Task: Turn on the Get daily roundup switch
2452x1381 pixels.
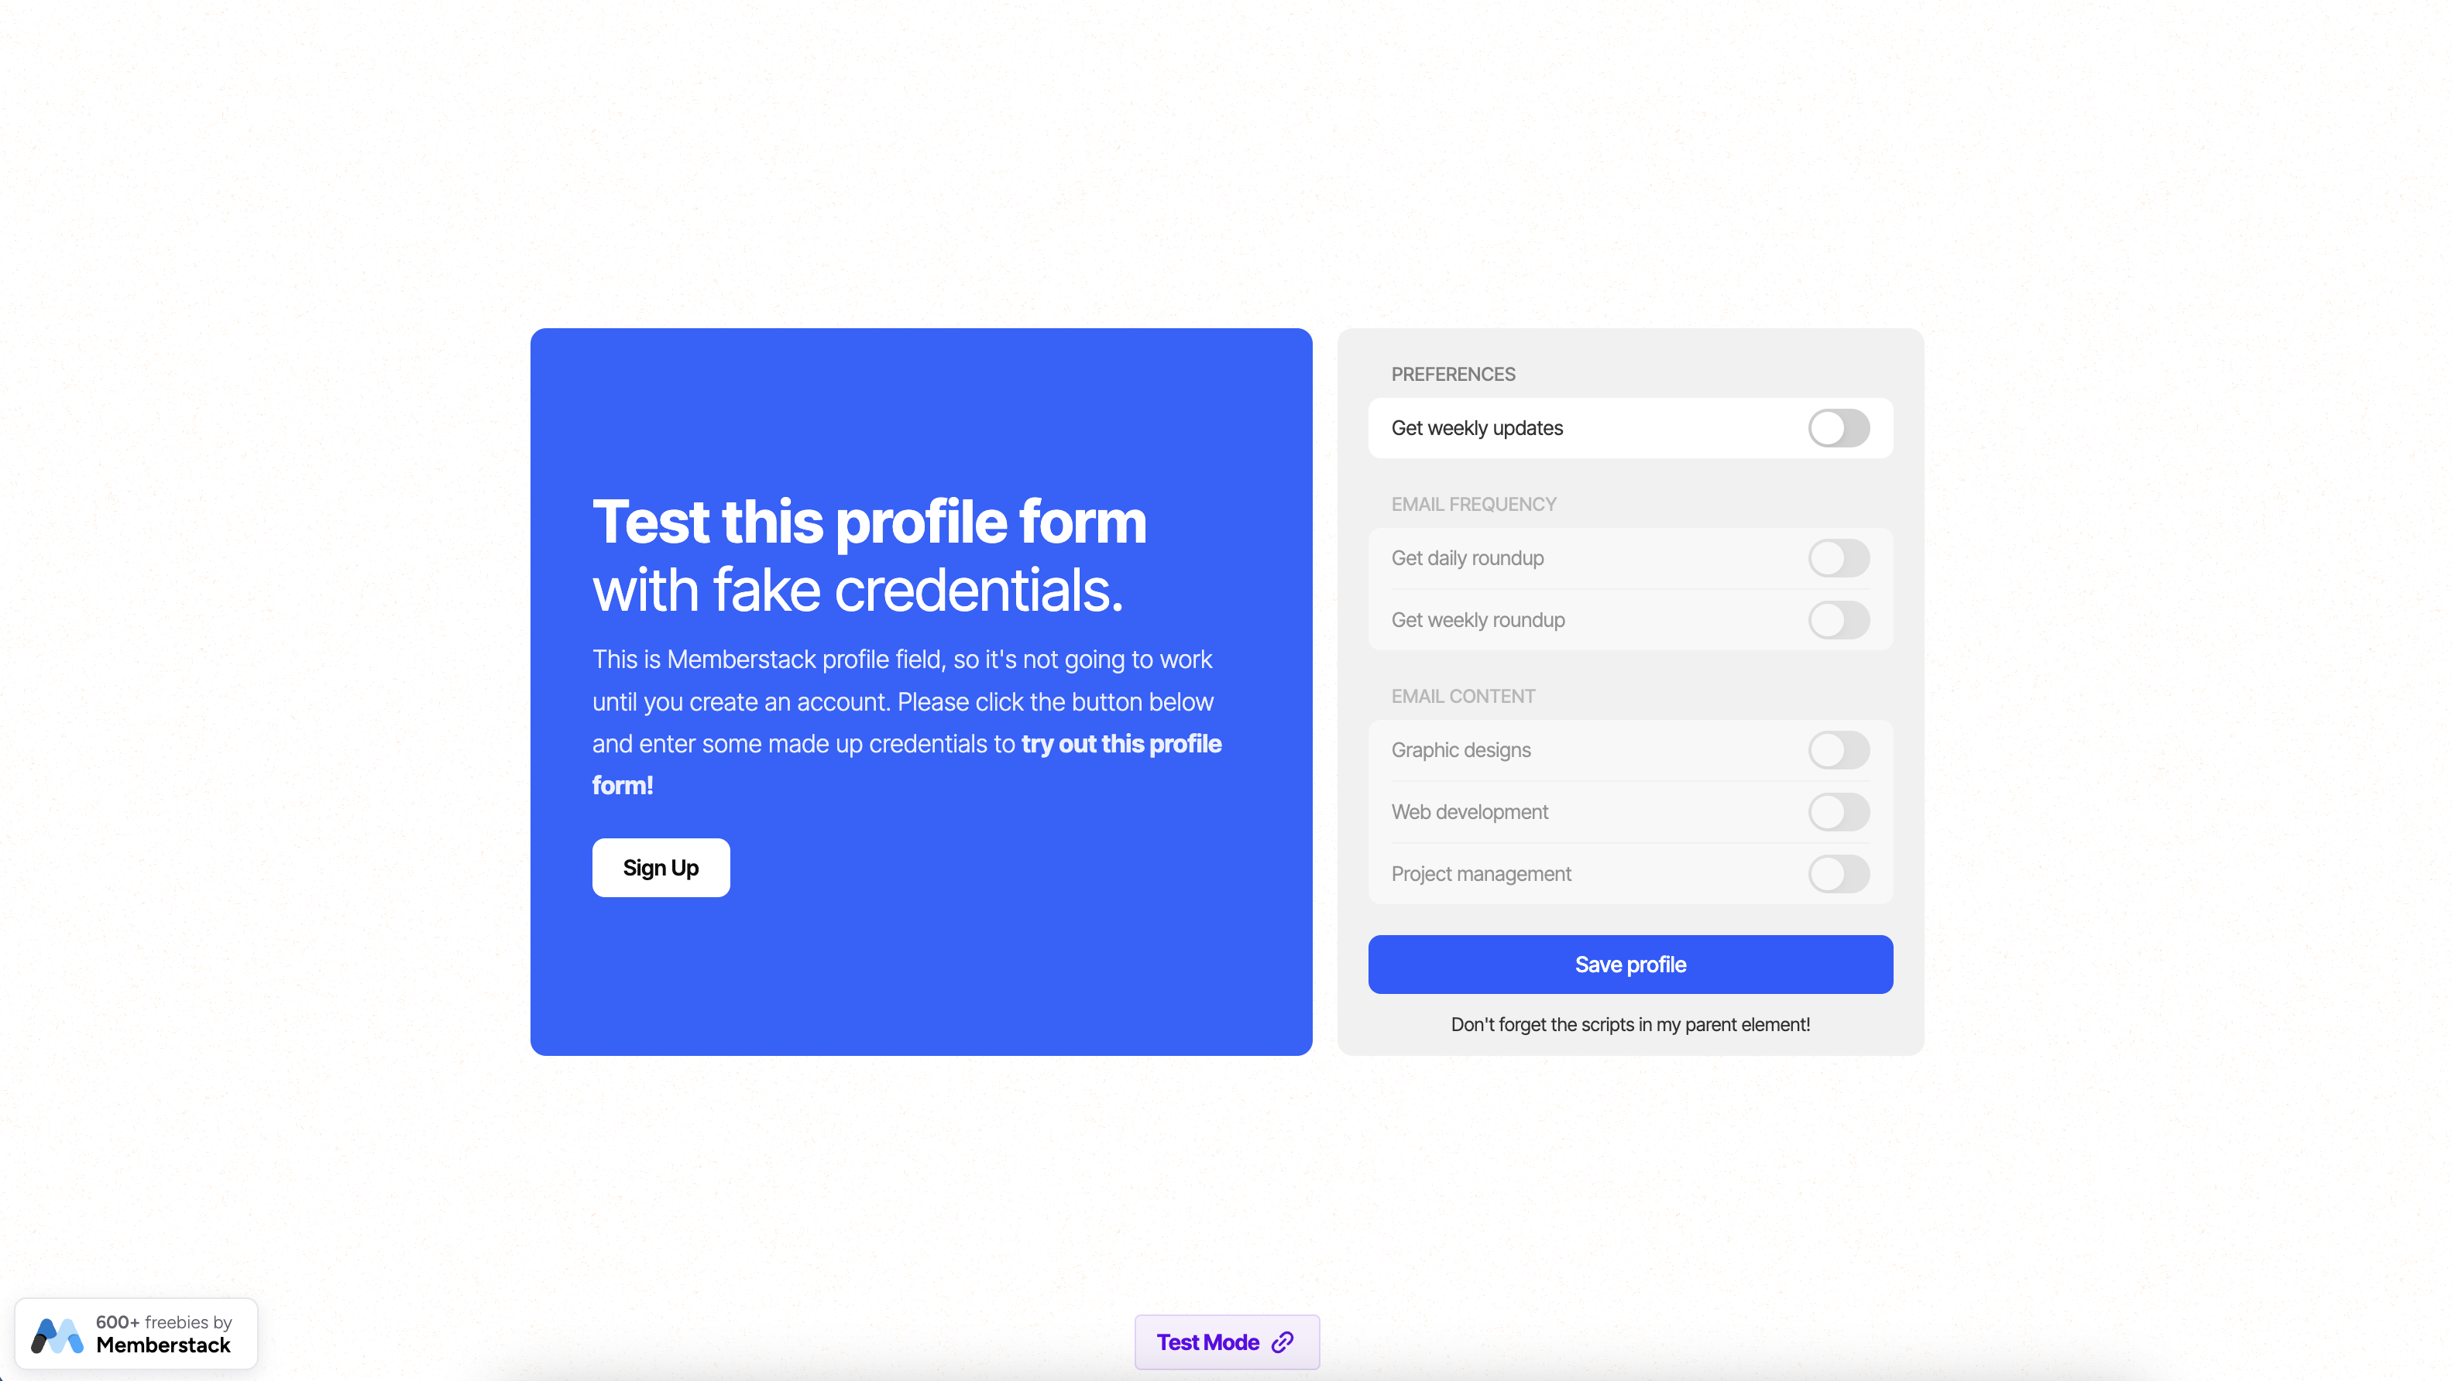Action: pyautogui.click(x=1838, y=558)
